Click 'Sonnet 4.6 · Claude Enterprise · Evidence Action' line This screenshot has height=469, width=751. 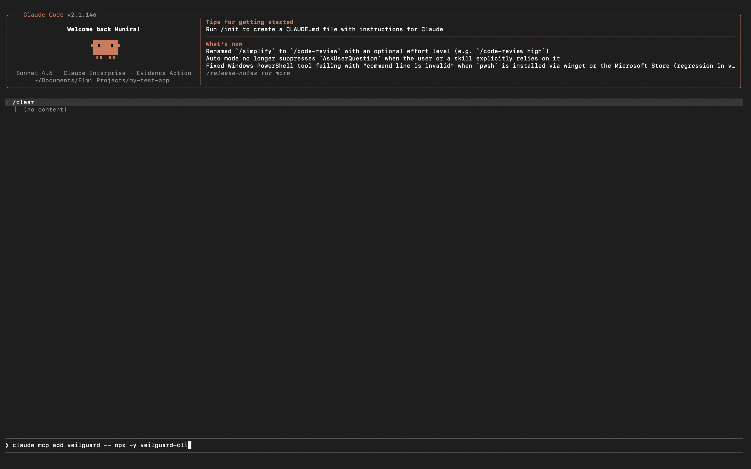(104, 73)
